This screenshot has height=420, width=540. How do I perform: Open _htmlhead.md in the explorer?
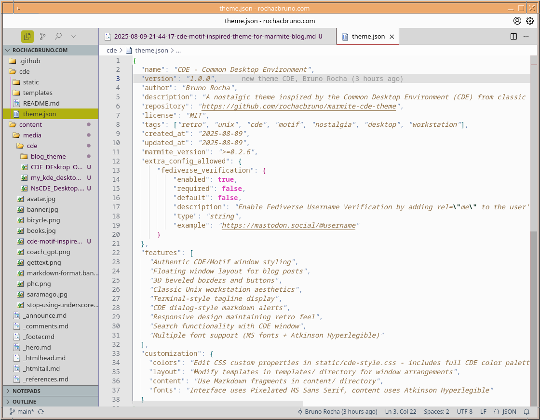pos(51,358)
